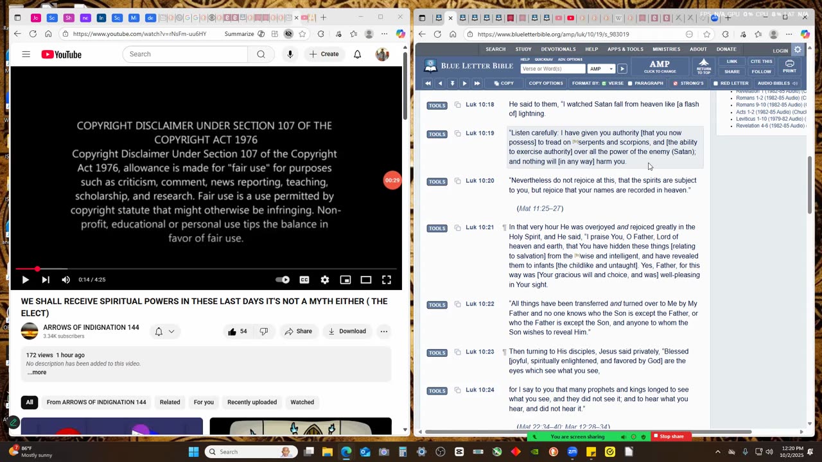Screen dimensions: 822x462
Task: Open Blue Letter Bible STUDY menu
Action: (x=523, y=49)
